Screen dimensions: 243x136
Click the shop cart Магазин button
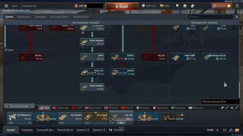pyautogui.click(x=222, y=6)
